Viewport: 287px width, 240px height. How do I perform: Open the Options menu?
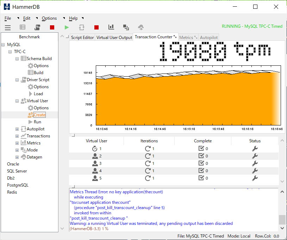pos(49,18)
